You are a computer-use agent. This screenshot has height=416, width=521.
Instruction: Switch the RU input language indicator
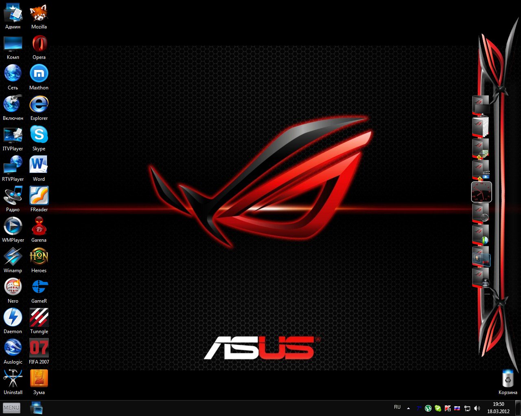click(x=397, y=407)
